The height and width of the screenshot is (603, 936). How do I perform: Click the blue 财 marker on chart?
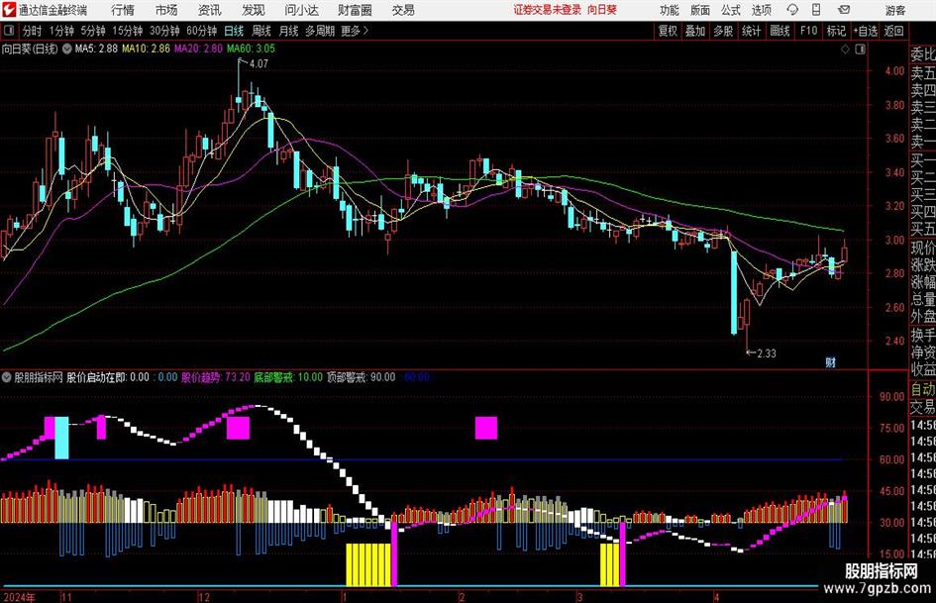pos(830,362)
